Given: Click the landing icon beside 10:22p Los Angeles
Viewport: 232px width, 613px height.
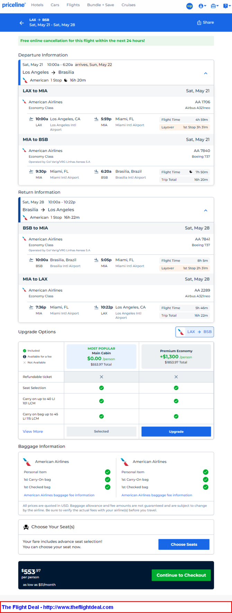Looking at the screenshot, I should click(96, 307).
